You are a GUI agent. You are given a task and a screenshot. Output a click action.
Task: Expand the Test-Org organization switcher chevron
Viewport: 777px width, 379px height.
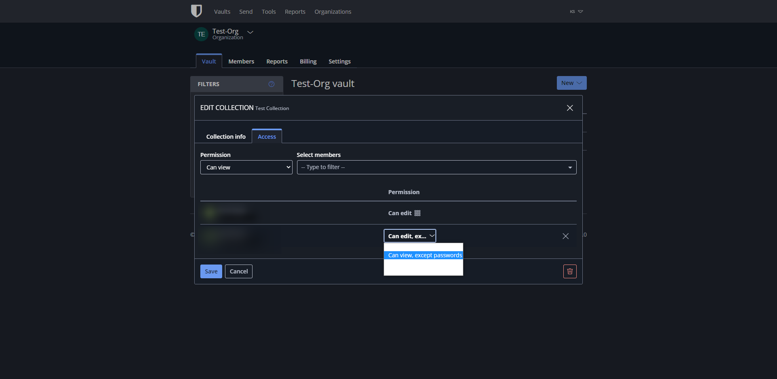pyautogui.click(x=250, y=32)
